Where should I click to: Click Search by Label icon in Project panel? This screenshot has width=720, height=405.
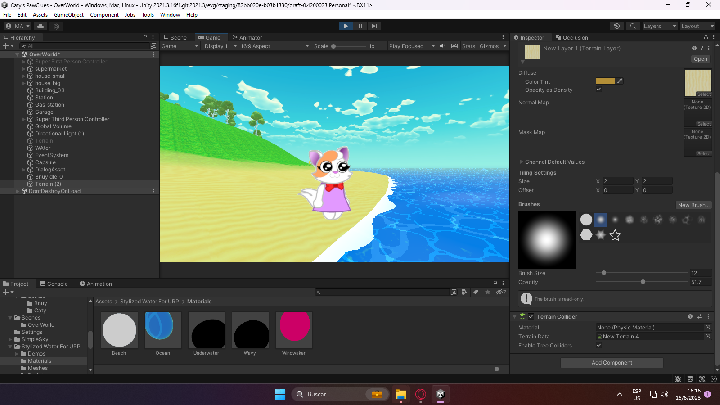[x=476, y=292]
